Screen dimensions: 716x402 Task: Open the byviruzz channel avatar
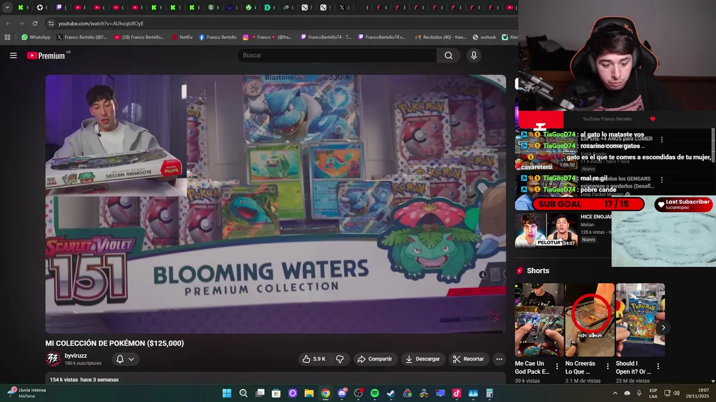53,359
